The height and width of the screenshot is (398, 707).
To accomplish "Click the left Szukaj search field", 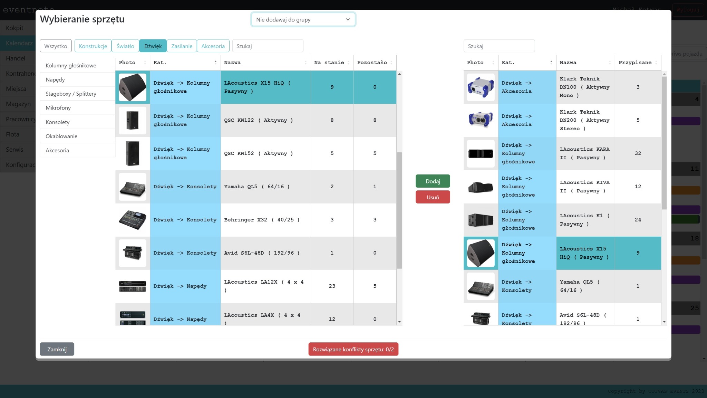I will tap(268, 46).
